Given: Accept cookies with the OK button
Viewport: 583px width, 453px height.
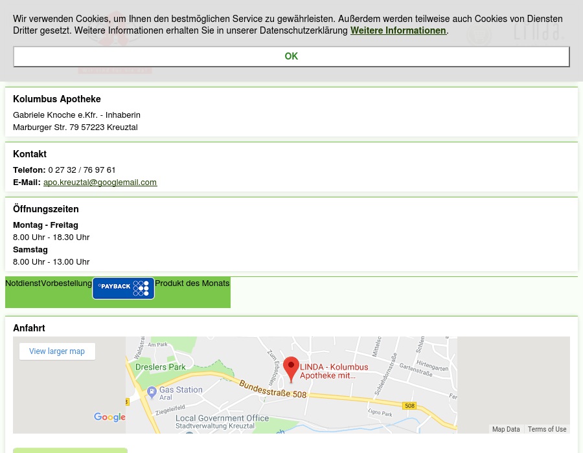Looking at the screenshot, I should (x=291, y=56).
